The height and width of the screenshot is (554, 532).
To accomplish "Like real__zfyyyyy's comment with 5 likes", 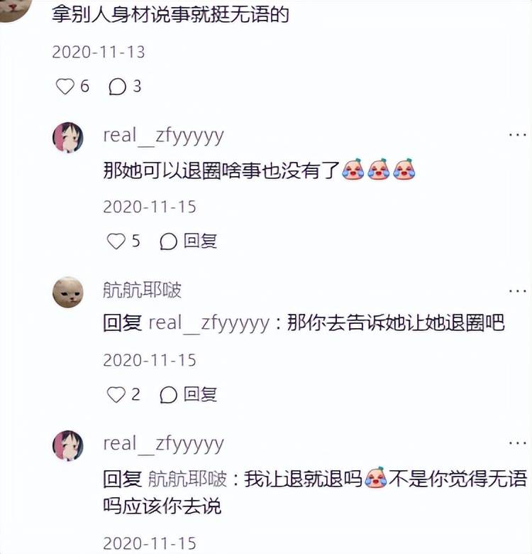I will point(116,241).
